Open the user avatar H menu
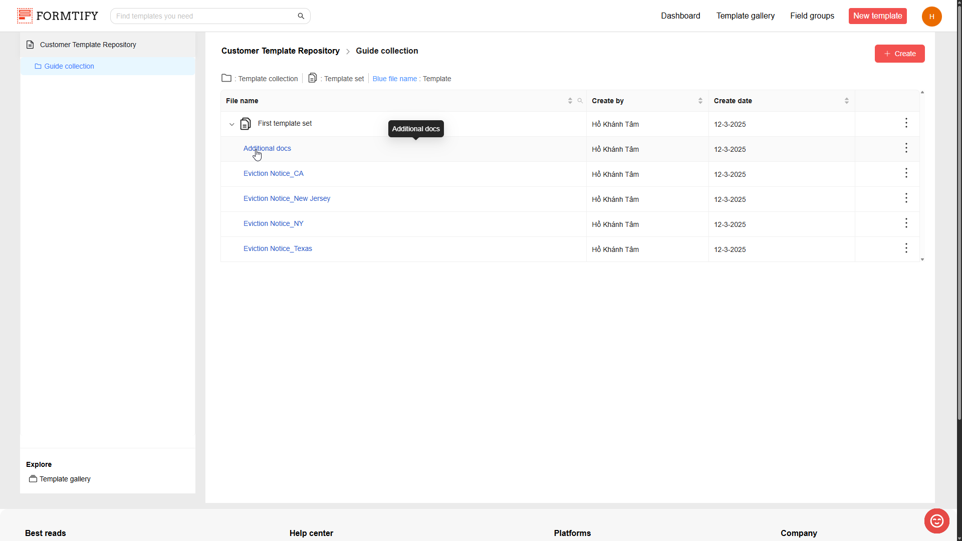 coord(931,16)
